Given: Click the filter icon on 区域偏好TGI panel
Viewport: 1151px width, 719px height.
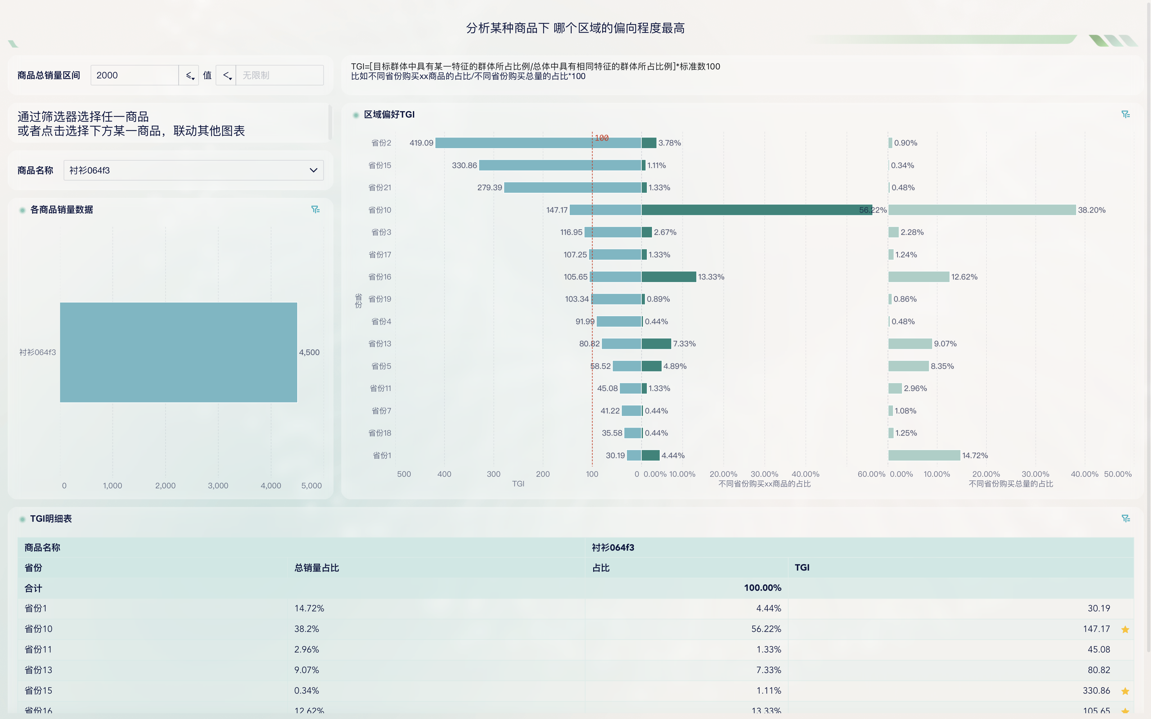Looking at the screenshot, I should (x=1125, y=114).
